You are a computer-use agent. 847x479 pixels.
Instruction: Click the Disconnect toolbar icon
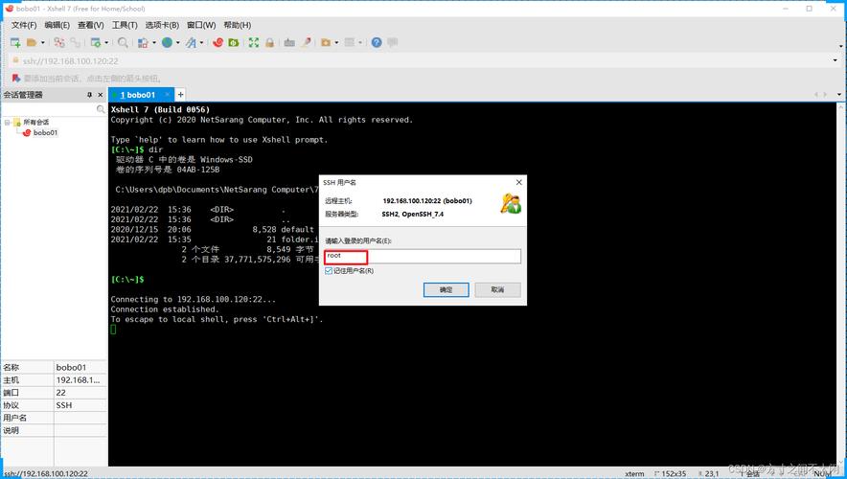(x=59, y=42)
